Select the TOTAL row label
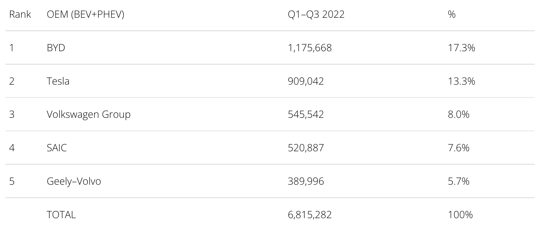 click(61, 215)
